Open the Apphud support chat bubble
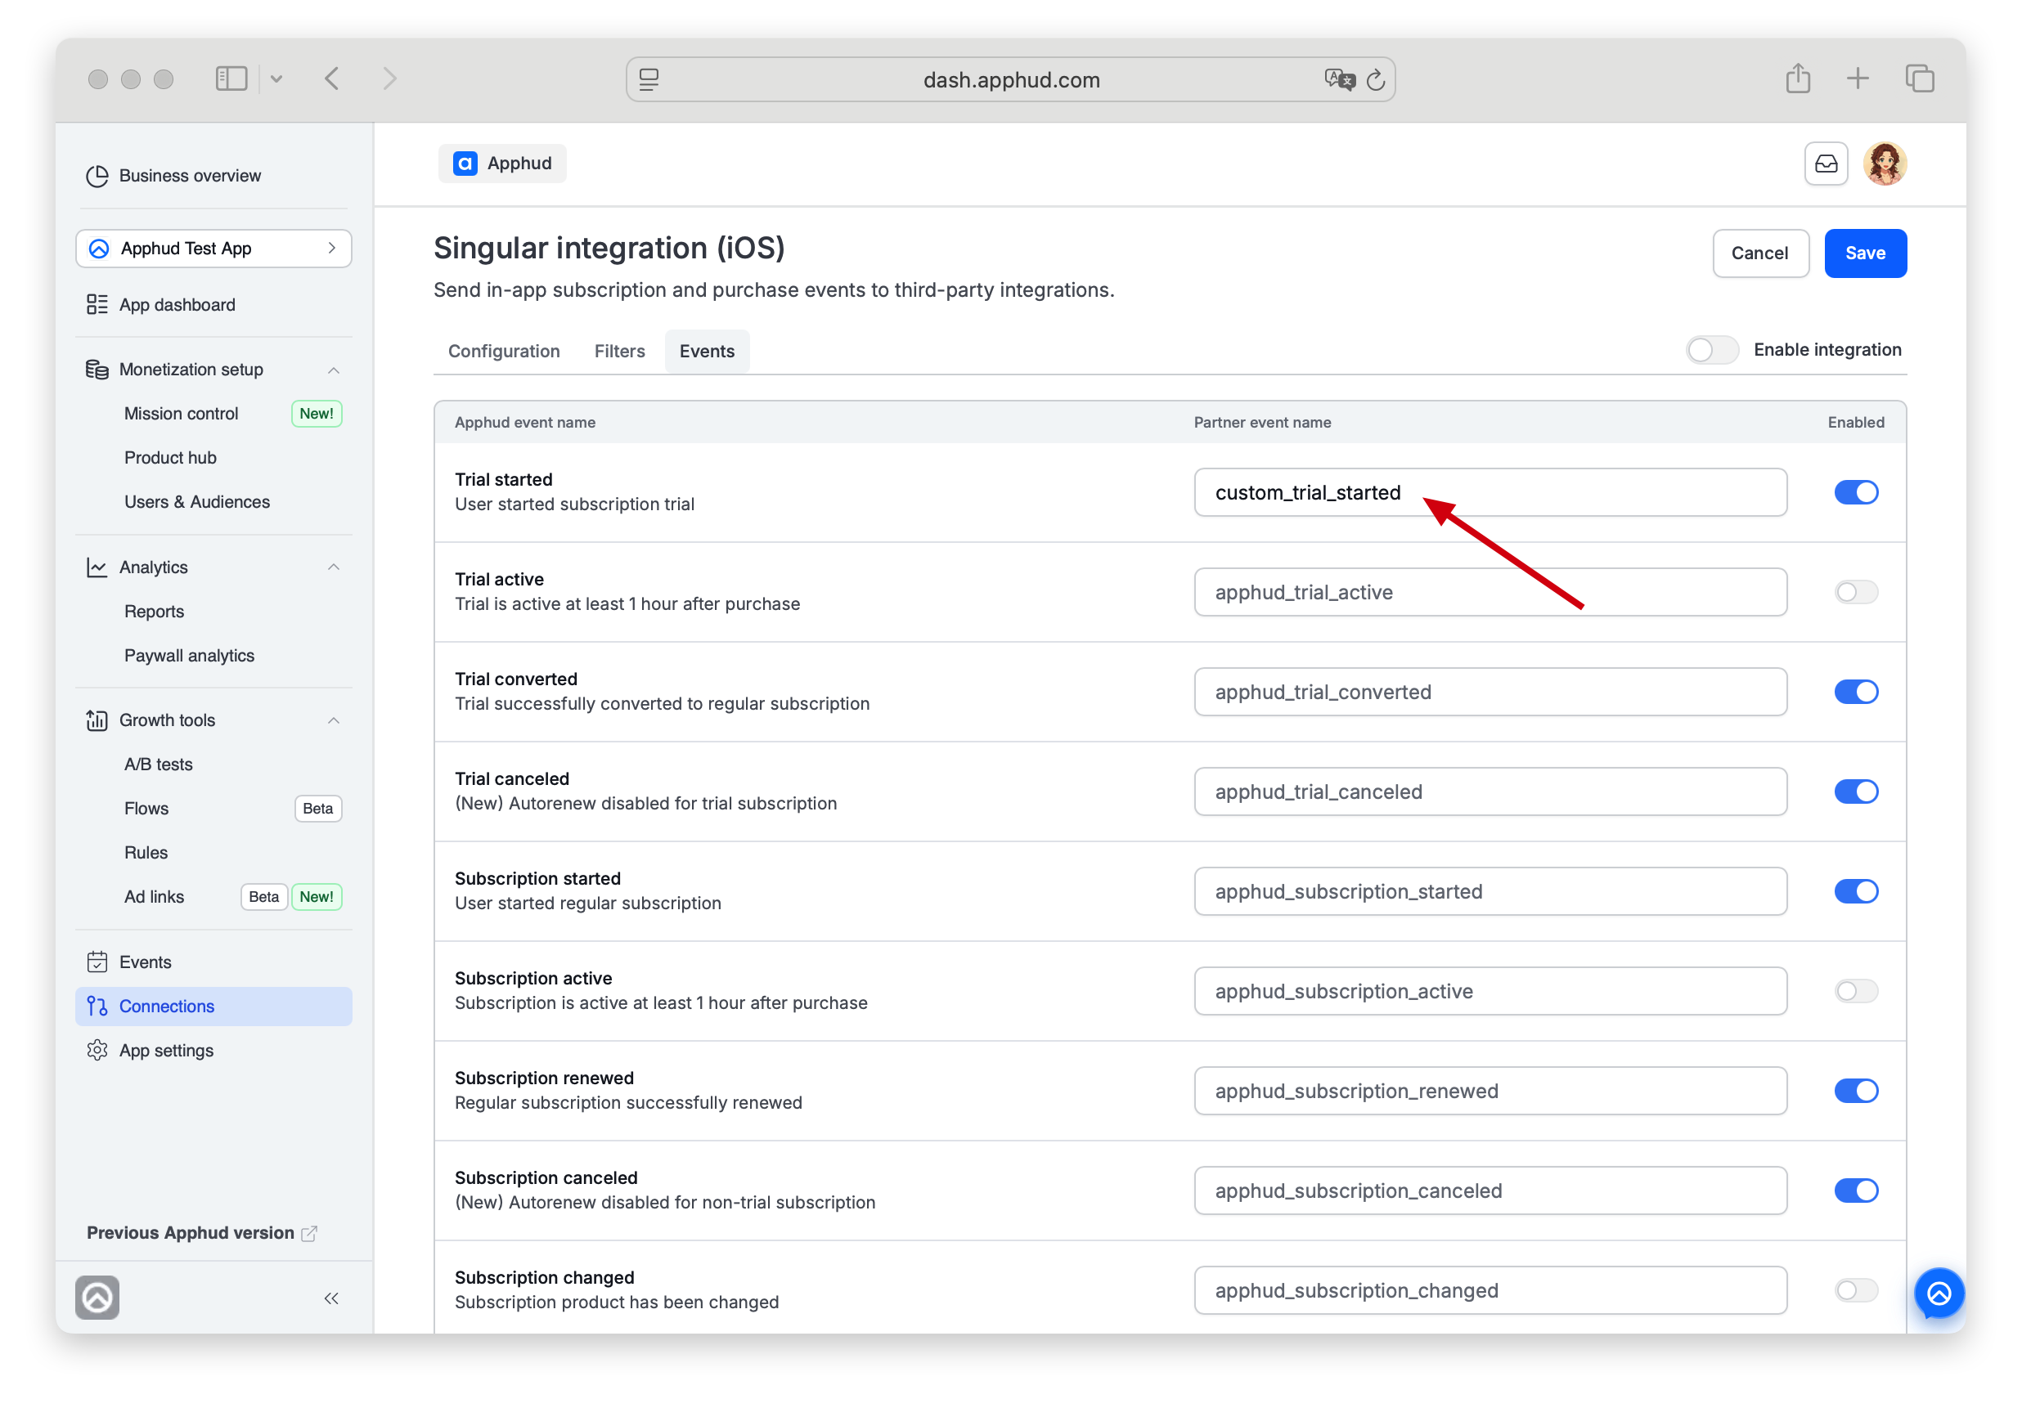 coord(1939,1293)
